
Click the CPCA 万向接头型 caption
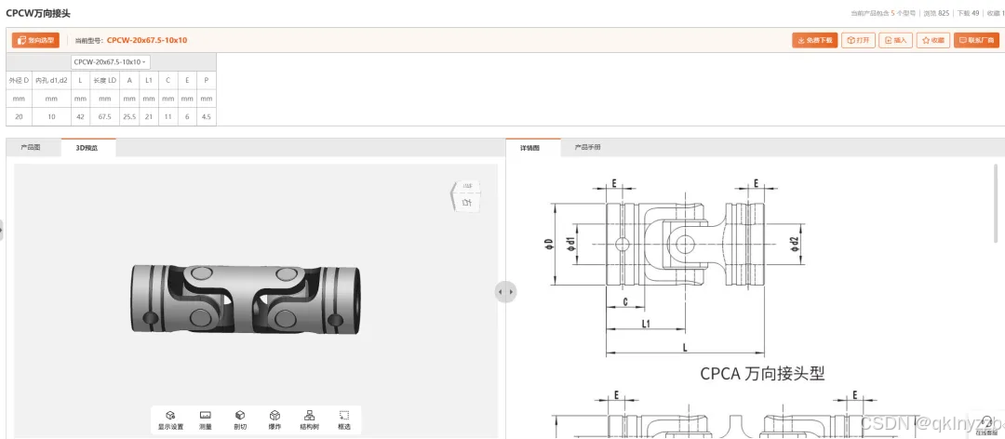[762, 374]
